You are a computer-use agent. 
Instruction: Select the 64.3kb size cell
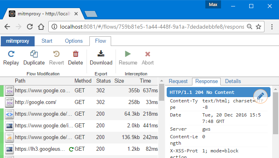tap(132, 114)
